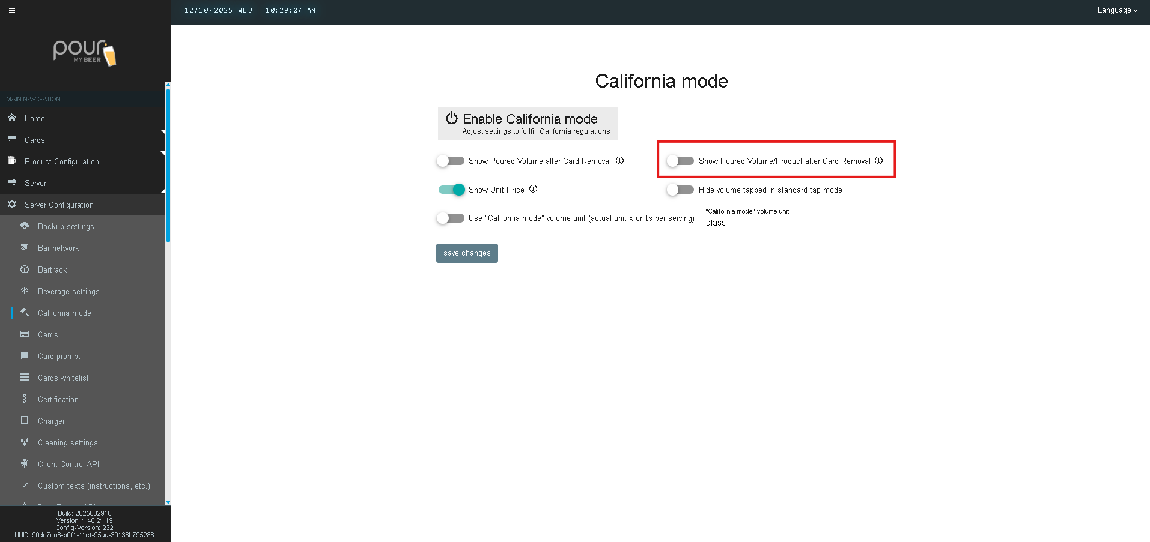Viewport: 1150px width, 542px height.
Task: Click the save changes button
Action: (x=467, y=253)
